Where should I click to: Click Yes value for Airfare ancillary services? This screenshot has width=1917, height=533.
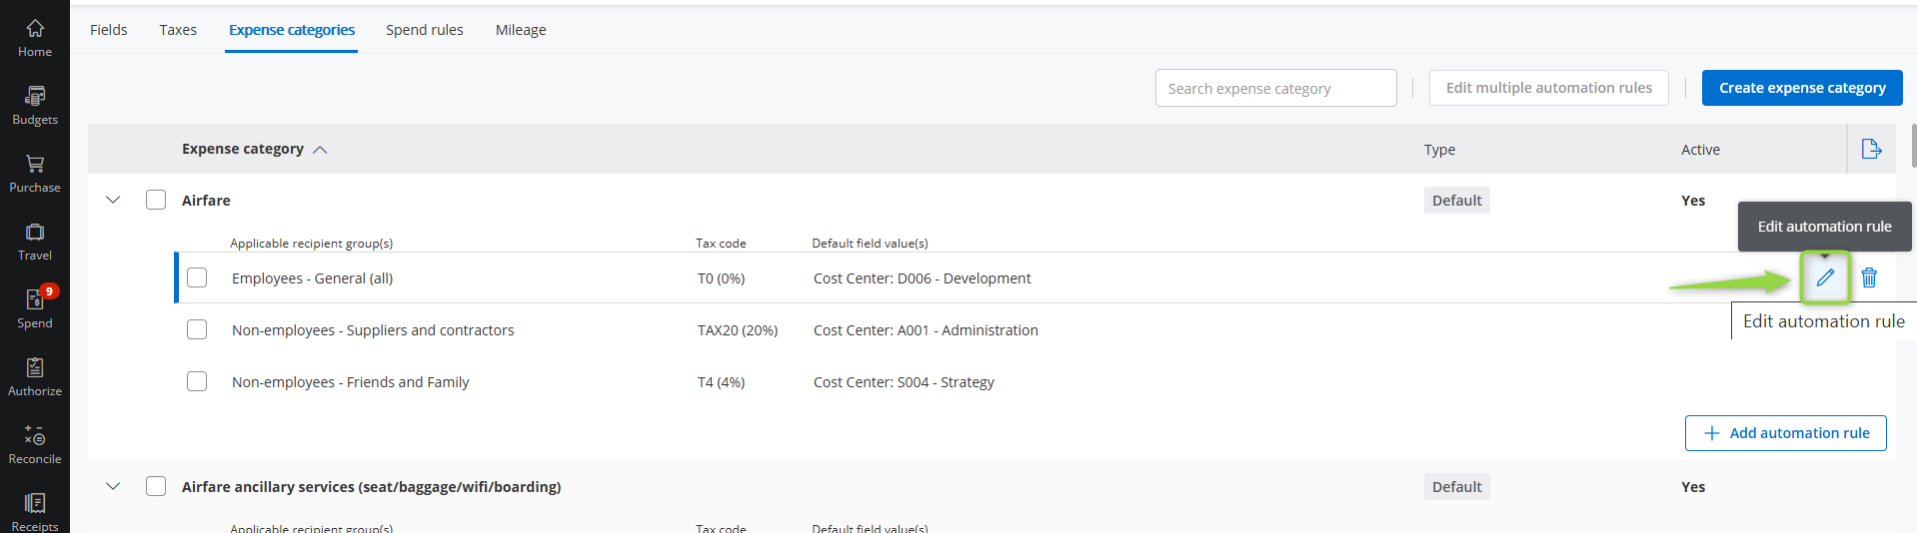point(1693,487)
